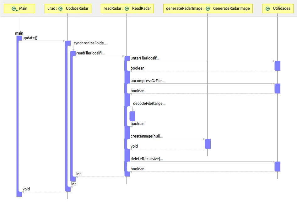
Task: Click the int return of the synchronizeFolder self-call
Action: tap(73, 184)
